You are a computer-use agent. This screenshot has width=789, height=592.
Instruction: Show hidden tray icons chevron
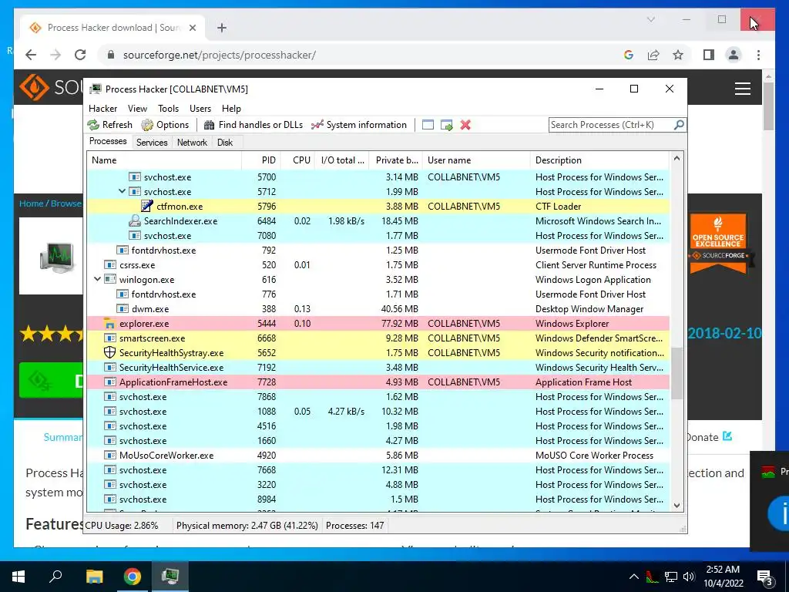[634, 577]
